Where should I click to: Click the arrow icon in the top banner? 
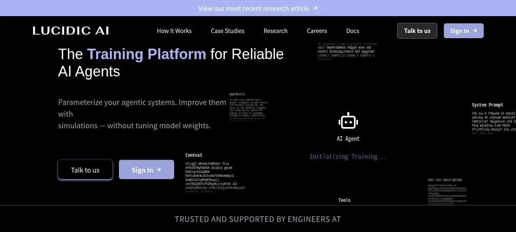click(315, 8)
